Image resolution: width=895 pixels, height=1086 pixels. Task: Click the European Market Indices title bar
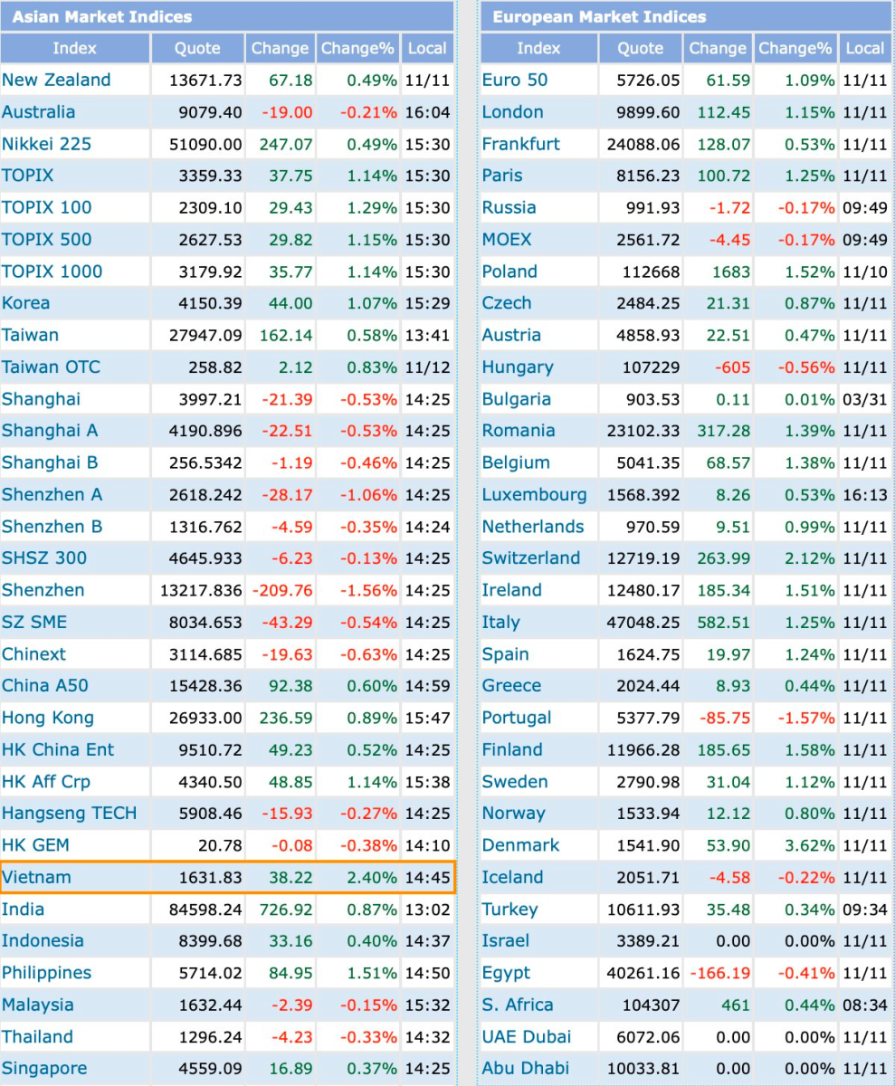[686, 16]
